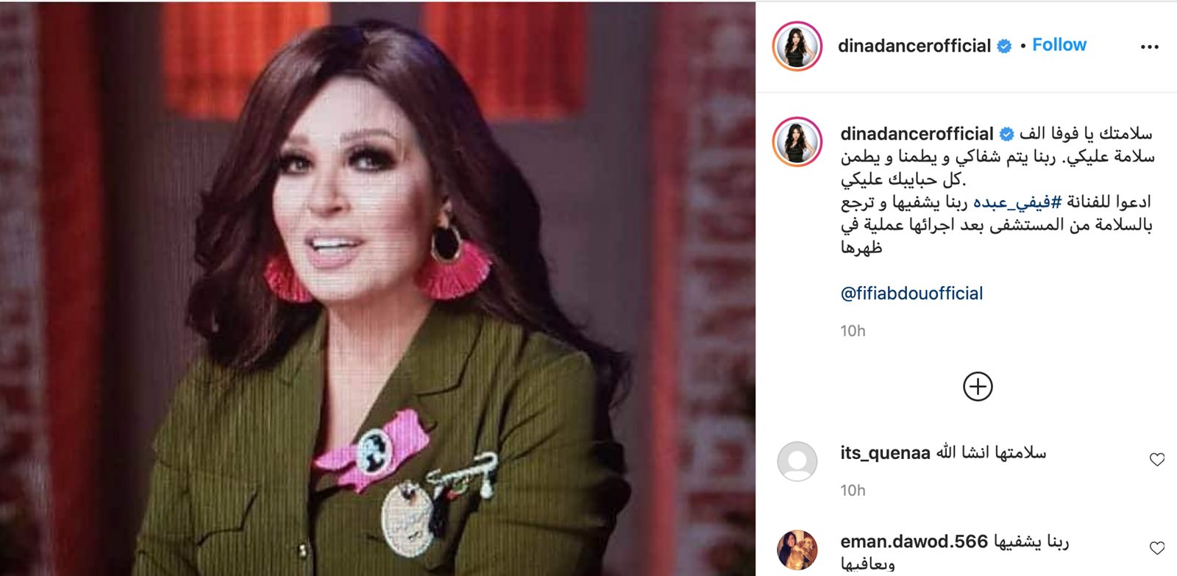Open its_quenaa default avatar

coord(797,461)
